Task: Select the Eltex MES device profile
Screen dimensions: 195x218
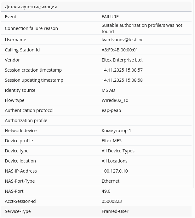Action: tap(112, 141)
